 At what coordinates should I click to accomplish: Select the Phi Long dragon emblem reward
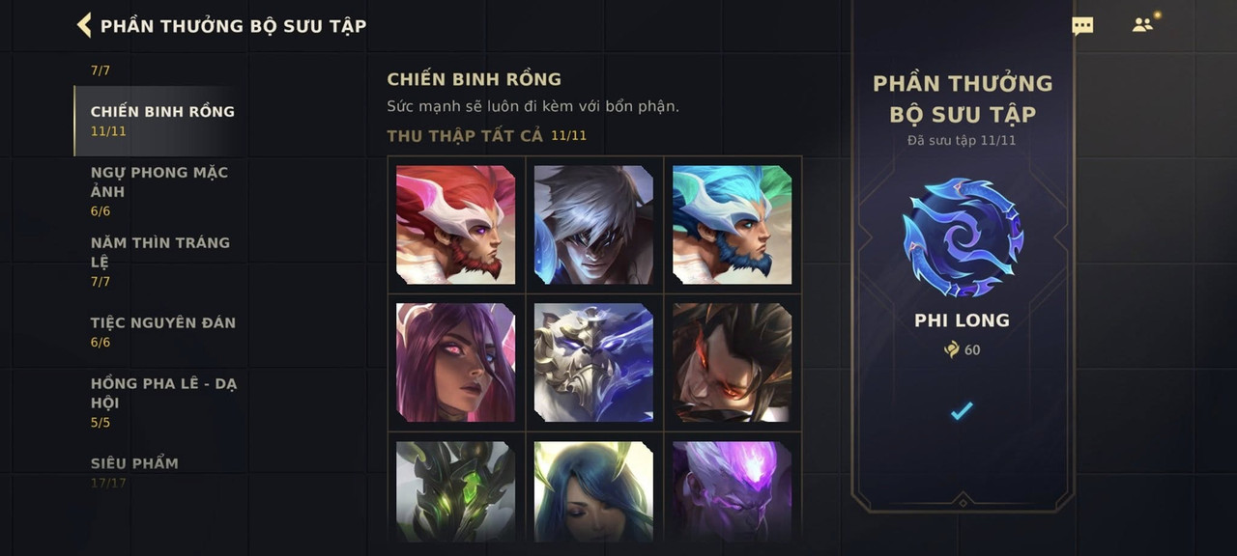tap(963, 236)
